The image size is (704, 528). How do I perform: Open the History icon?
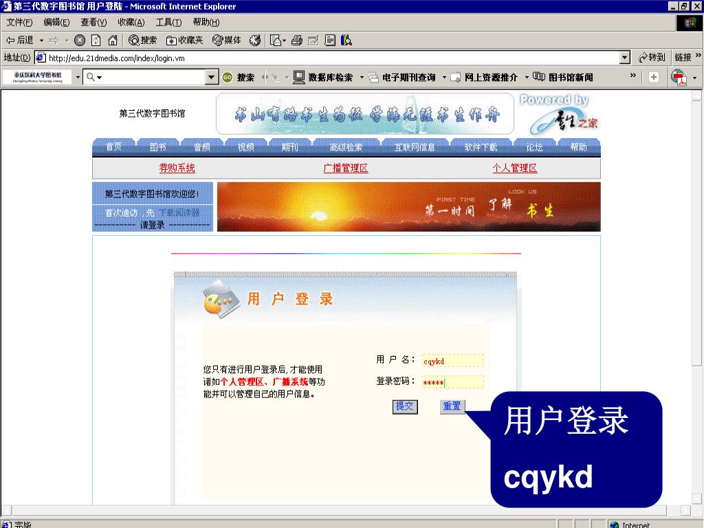pos(255,41)
